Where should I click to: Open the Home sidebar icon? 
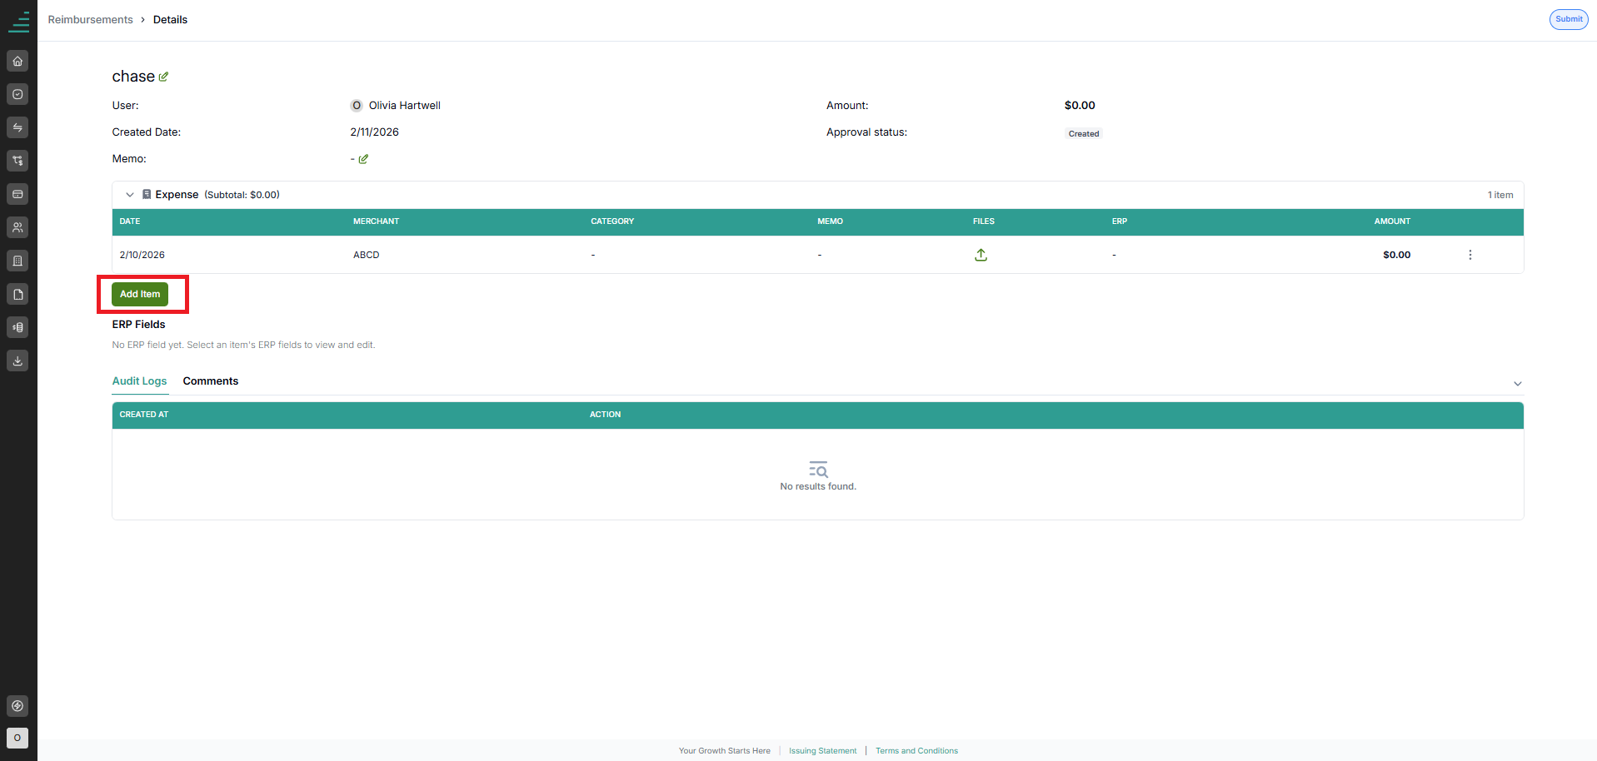tap(17, 61)
